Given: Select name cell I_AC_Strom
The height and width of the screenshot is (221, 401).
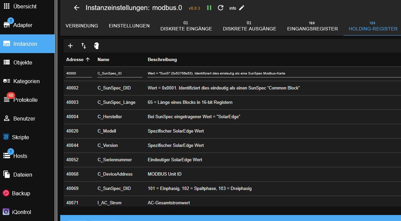Looking at the screenshot, I should coord(109,203).
